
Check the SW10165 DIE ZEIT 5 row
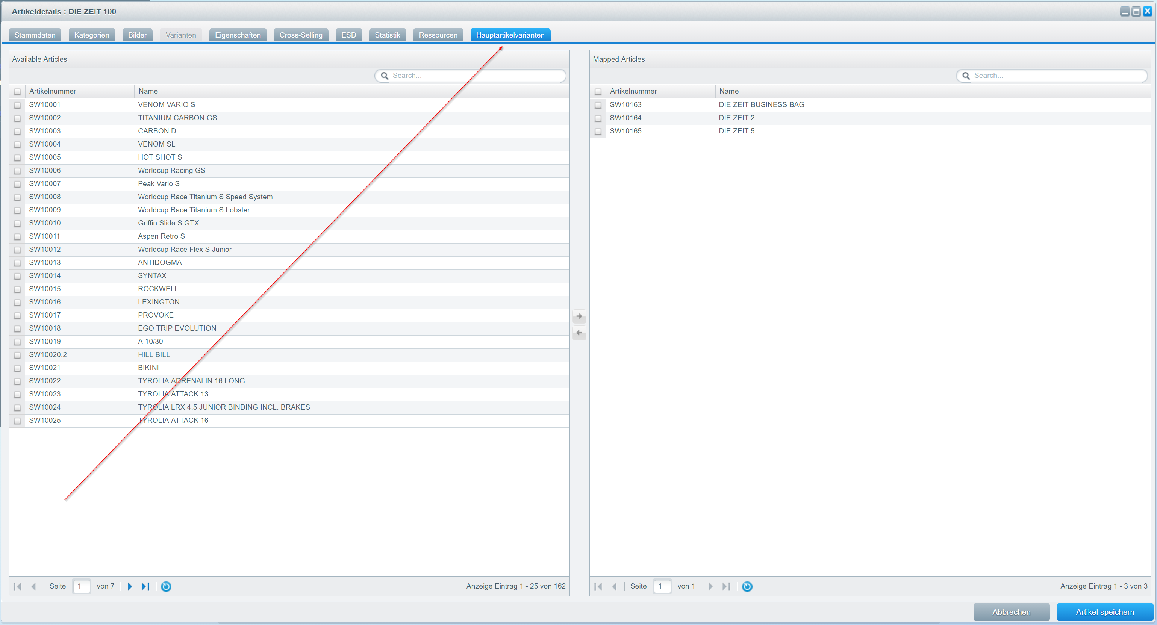click(x=598, y=131)
